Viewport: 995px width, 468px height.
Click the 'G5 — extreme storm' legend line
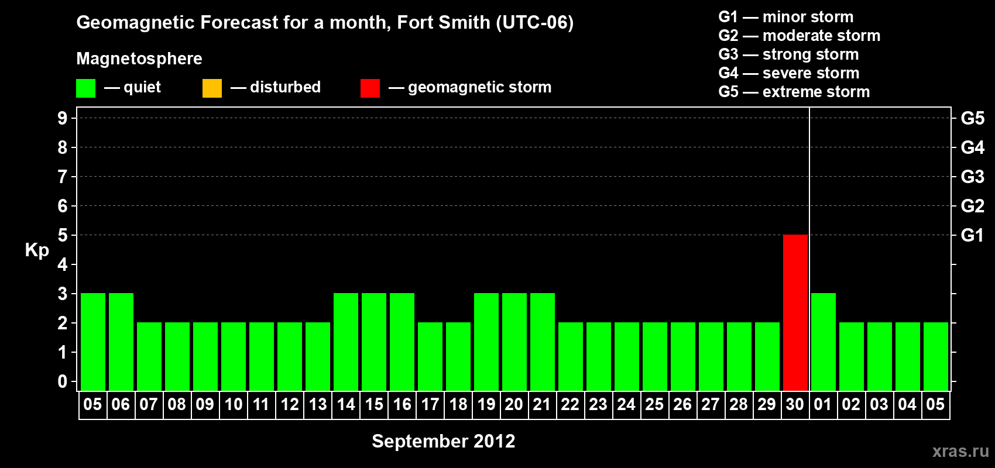tap(794, 92)
